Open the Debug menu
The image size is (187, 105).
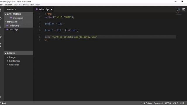click(x=26, y=5)
